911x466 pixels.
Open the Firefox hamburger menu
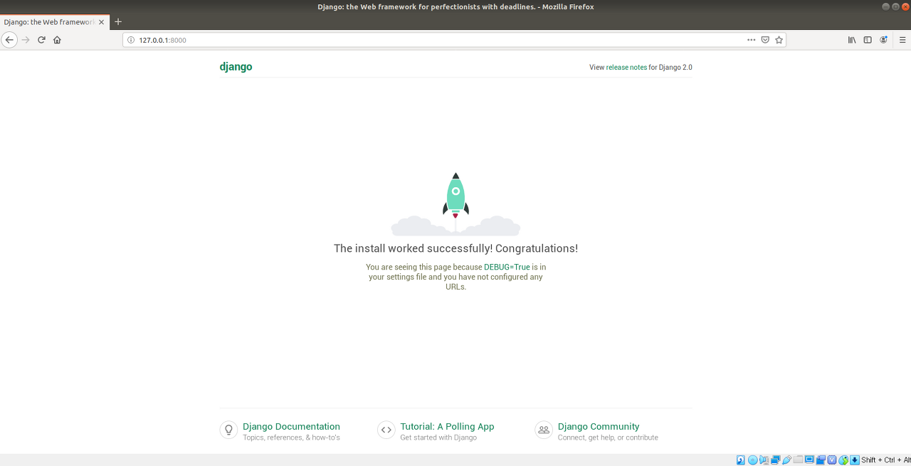click(902, 40)
